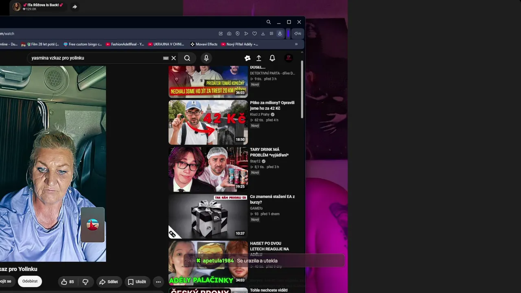Screen dimensions: 521x293
Task: Open the browser easy setup menu icon
Action: (x=271, y=34)
